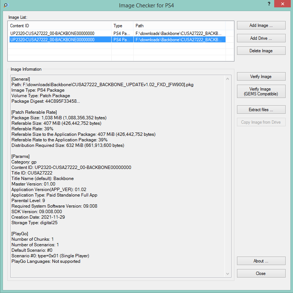Click the SDK Version: 09.008.000 line

[37, 212]
